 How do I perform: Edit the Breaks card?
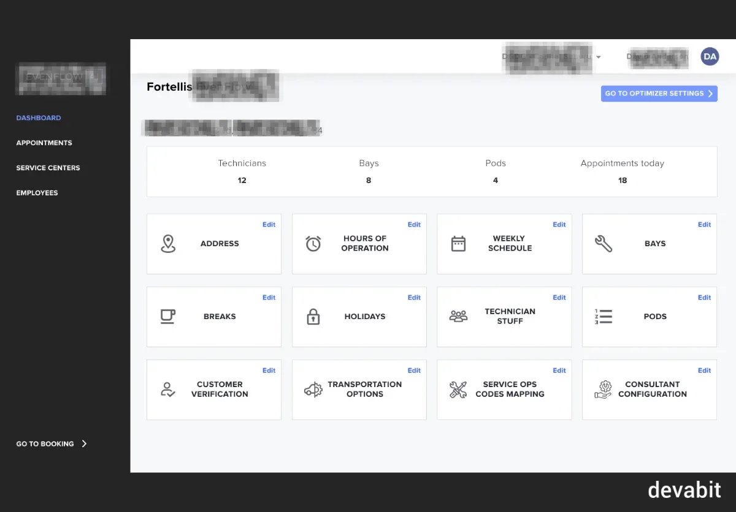269,298
